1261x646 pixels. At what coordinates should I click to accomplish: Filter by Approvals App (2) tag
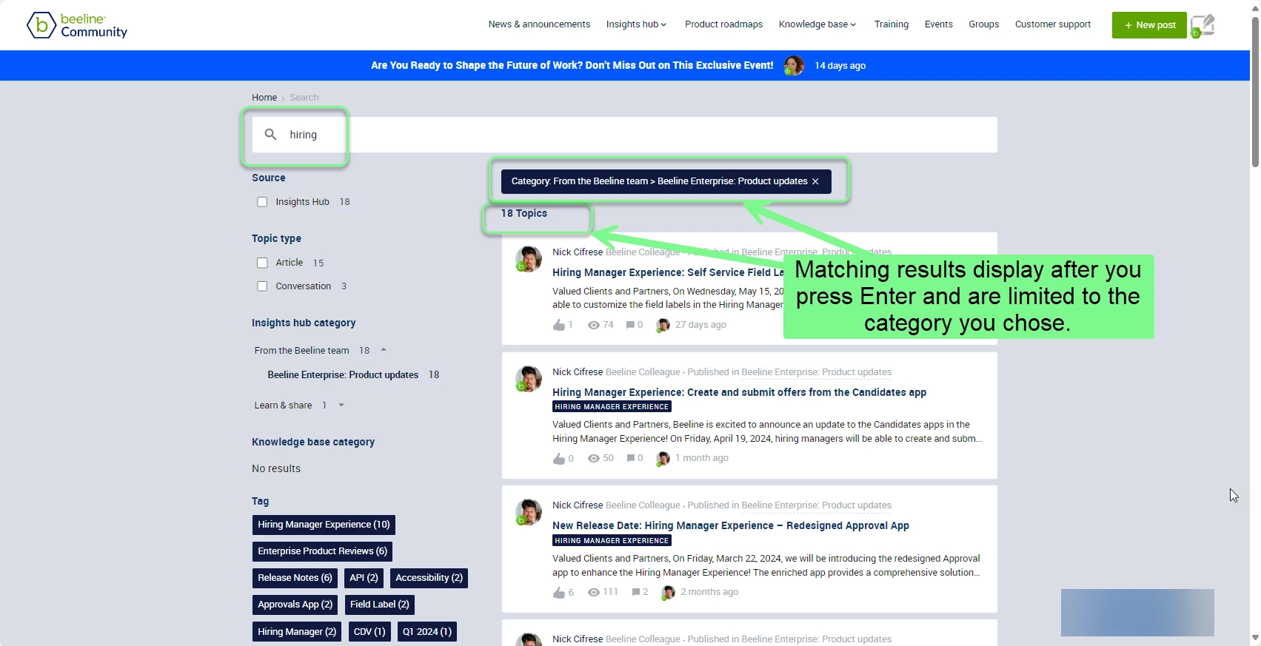[295, 605]
